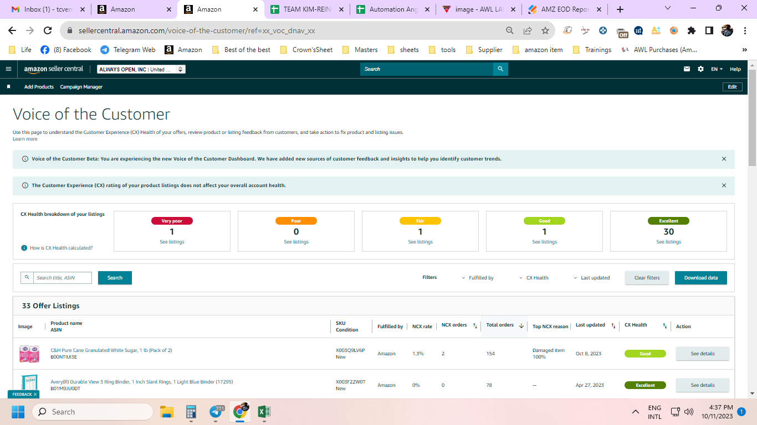Image resolution: width=757 pixels, height=425 pixels.
Task: Show hidden system tray icons chevron
Action: (636, 412)
